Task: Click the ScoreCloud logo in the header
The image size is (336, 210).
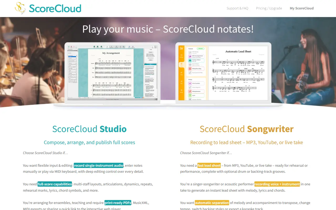Action: coord(48,8)
